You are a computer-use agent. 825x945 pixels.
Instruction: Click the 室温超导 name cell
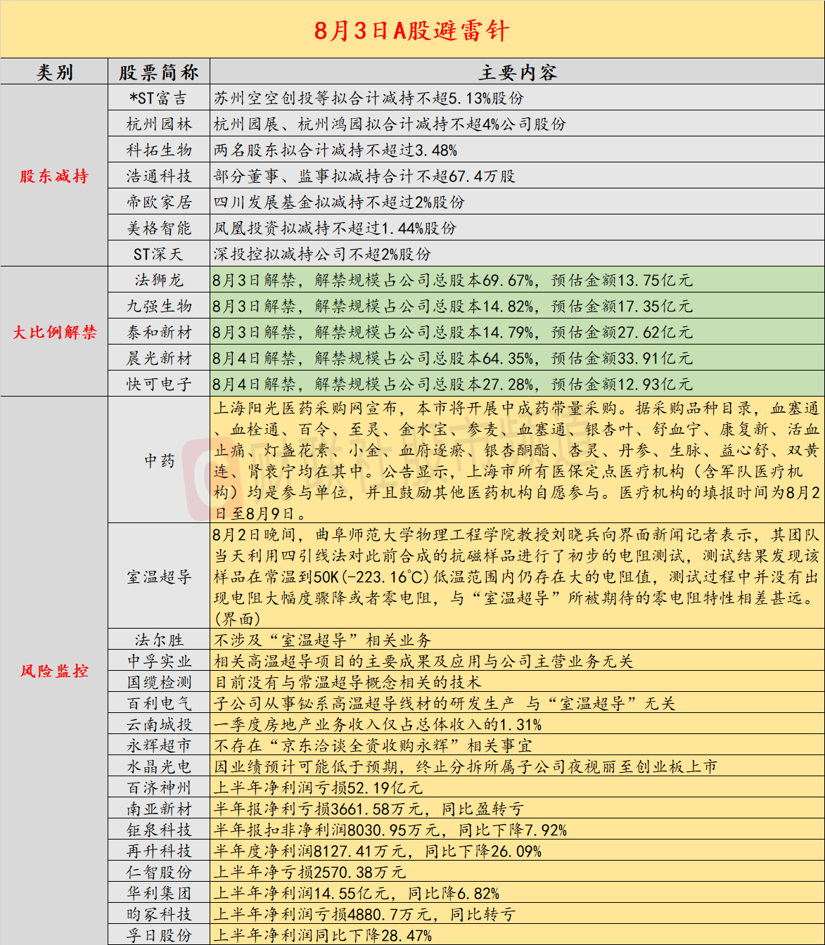pos(159,577)
